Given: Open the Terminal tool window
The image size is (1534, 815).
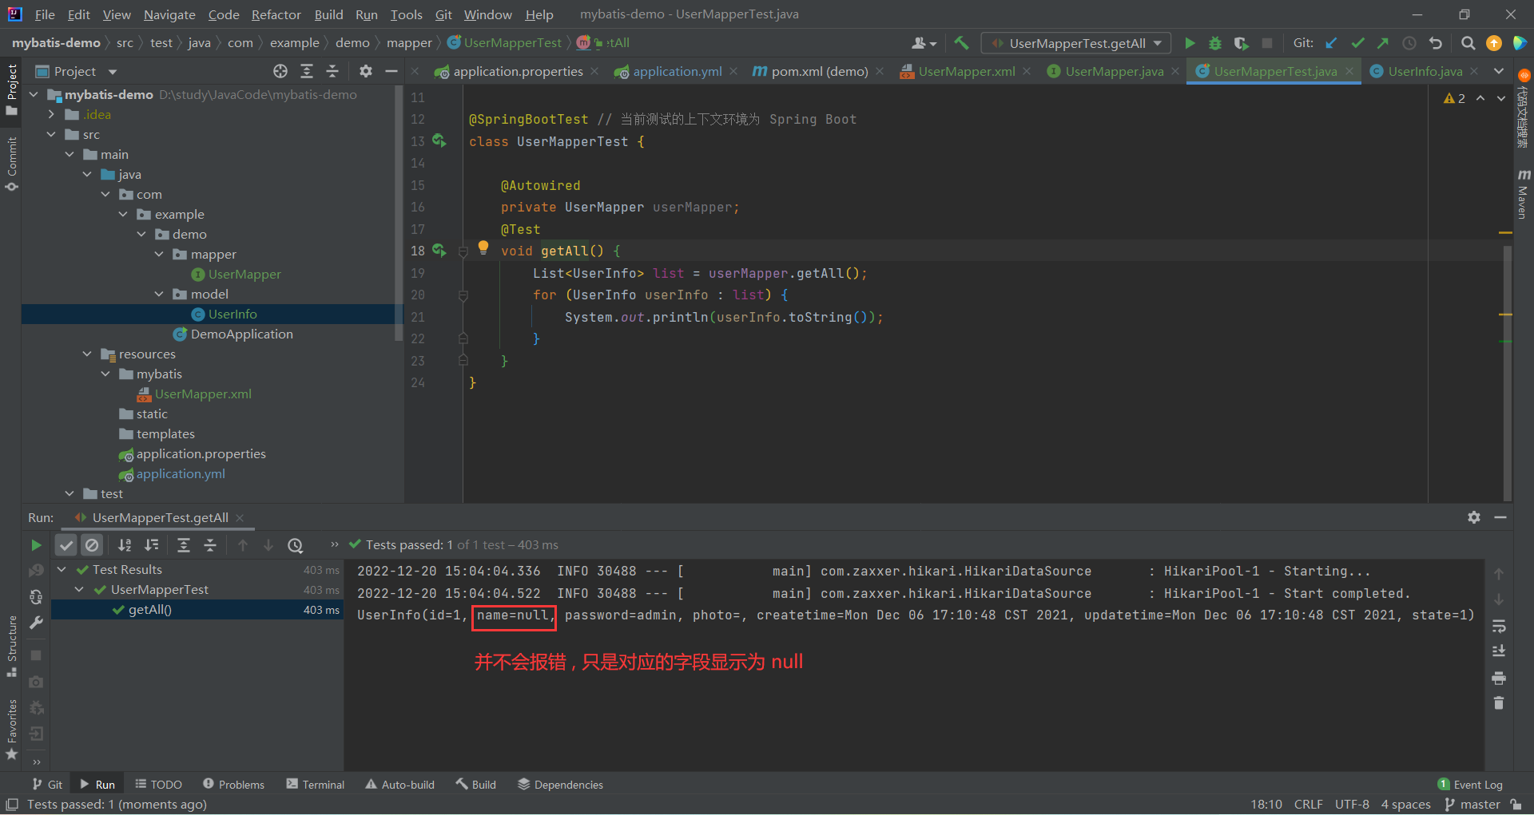Looking at the screenshot, I should tap(316, 785).
